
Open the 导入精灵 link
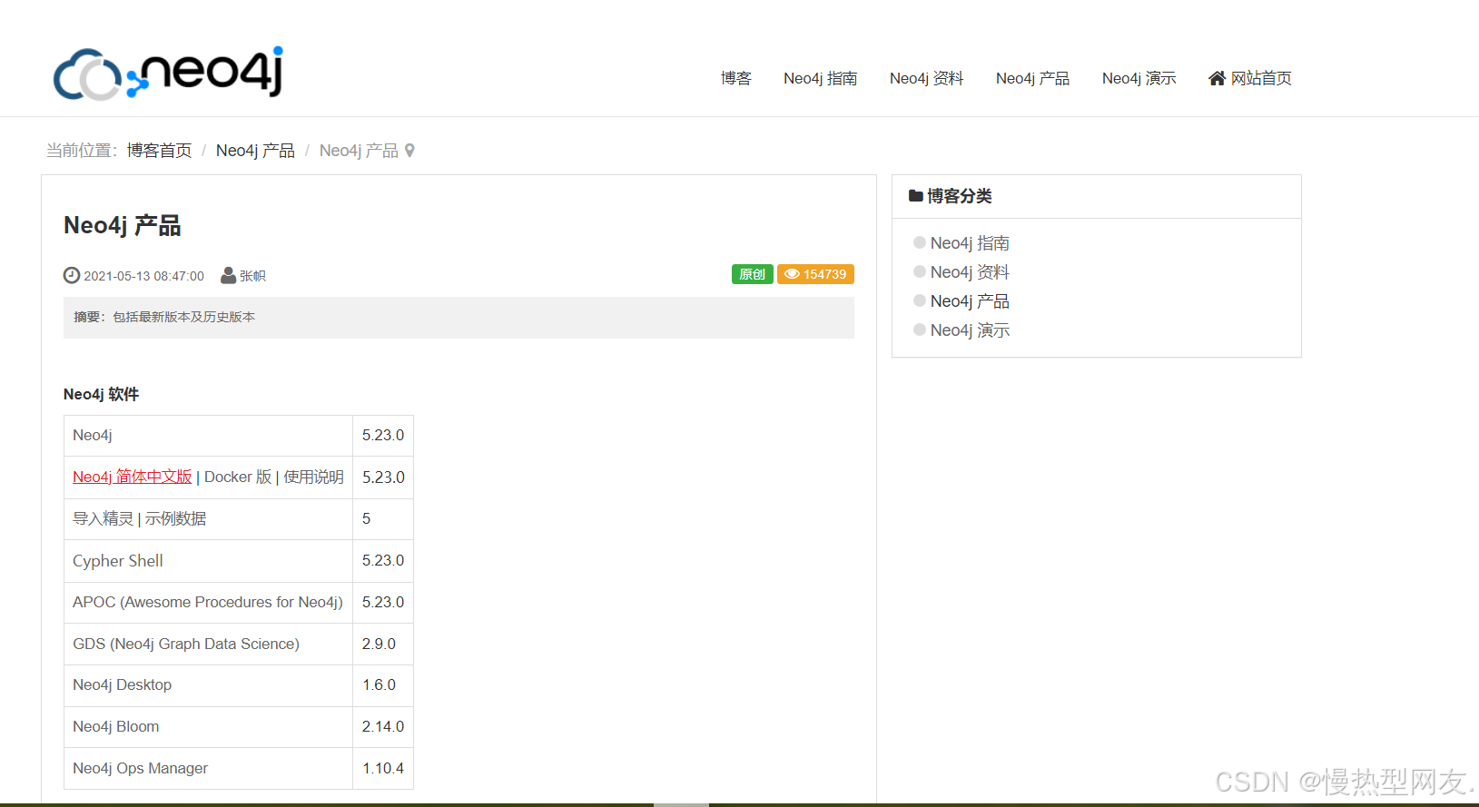(104, 519)
